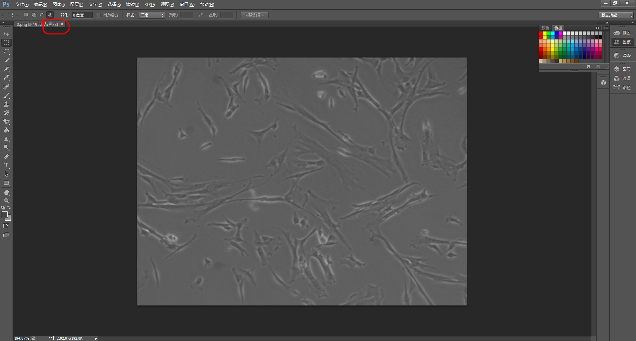Open the 样式 style dropdown showing 正常
The width and height of the screenshot is (636, 341).
click(152, 15)
